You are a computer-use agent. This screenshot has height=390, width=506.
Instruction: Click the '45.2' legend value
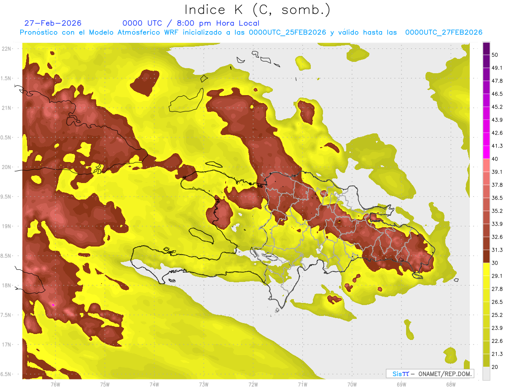point(497,107)
